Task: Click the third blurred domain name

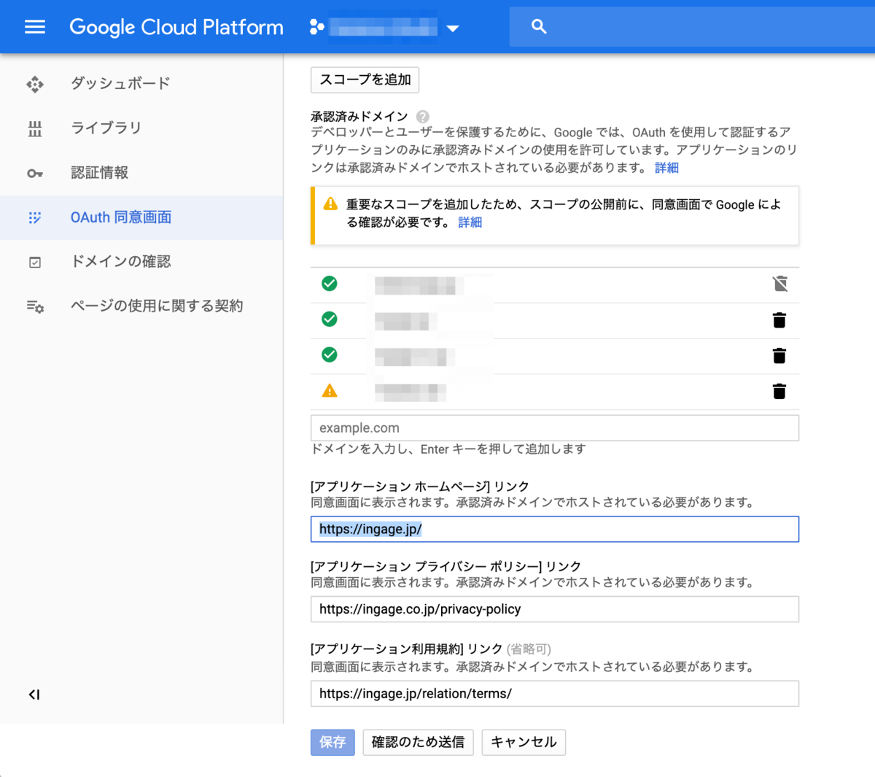Action: (415, 356)
